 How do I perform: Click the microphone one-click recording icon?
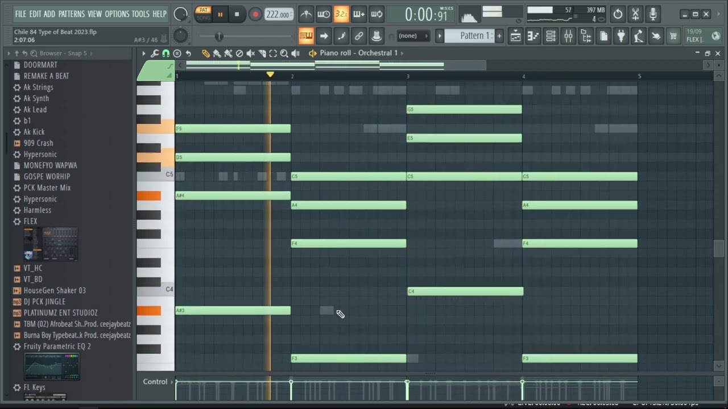coord(653,14)
